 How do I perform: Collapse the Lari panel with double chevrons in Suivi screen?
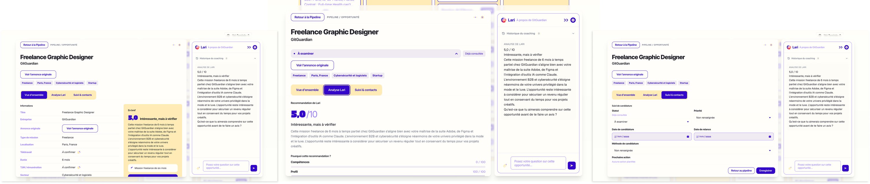pyautogui.click(x=841, y=47)
